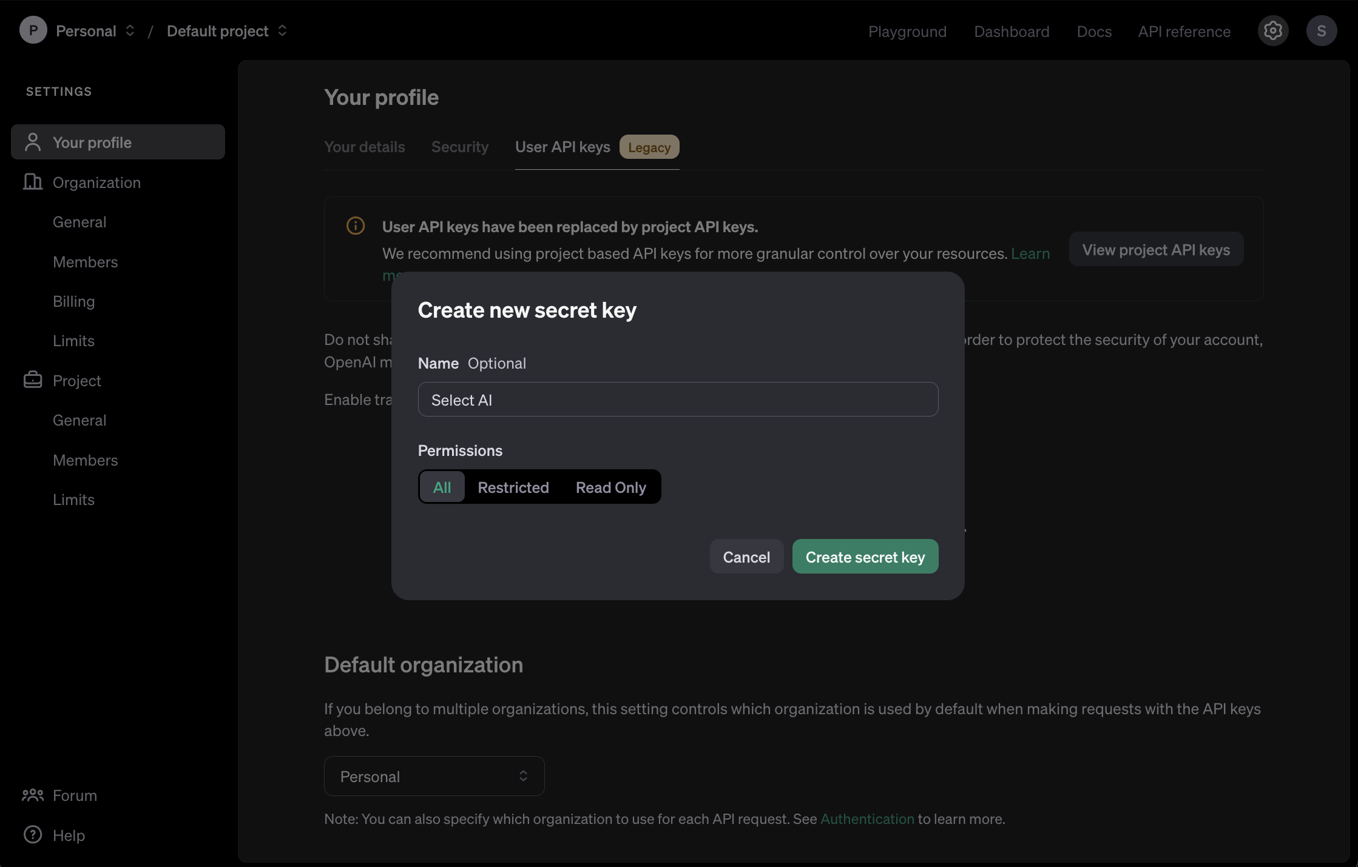Open the settings gear icon
1358x867 pixels.
[1273, 30]
